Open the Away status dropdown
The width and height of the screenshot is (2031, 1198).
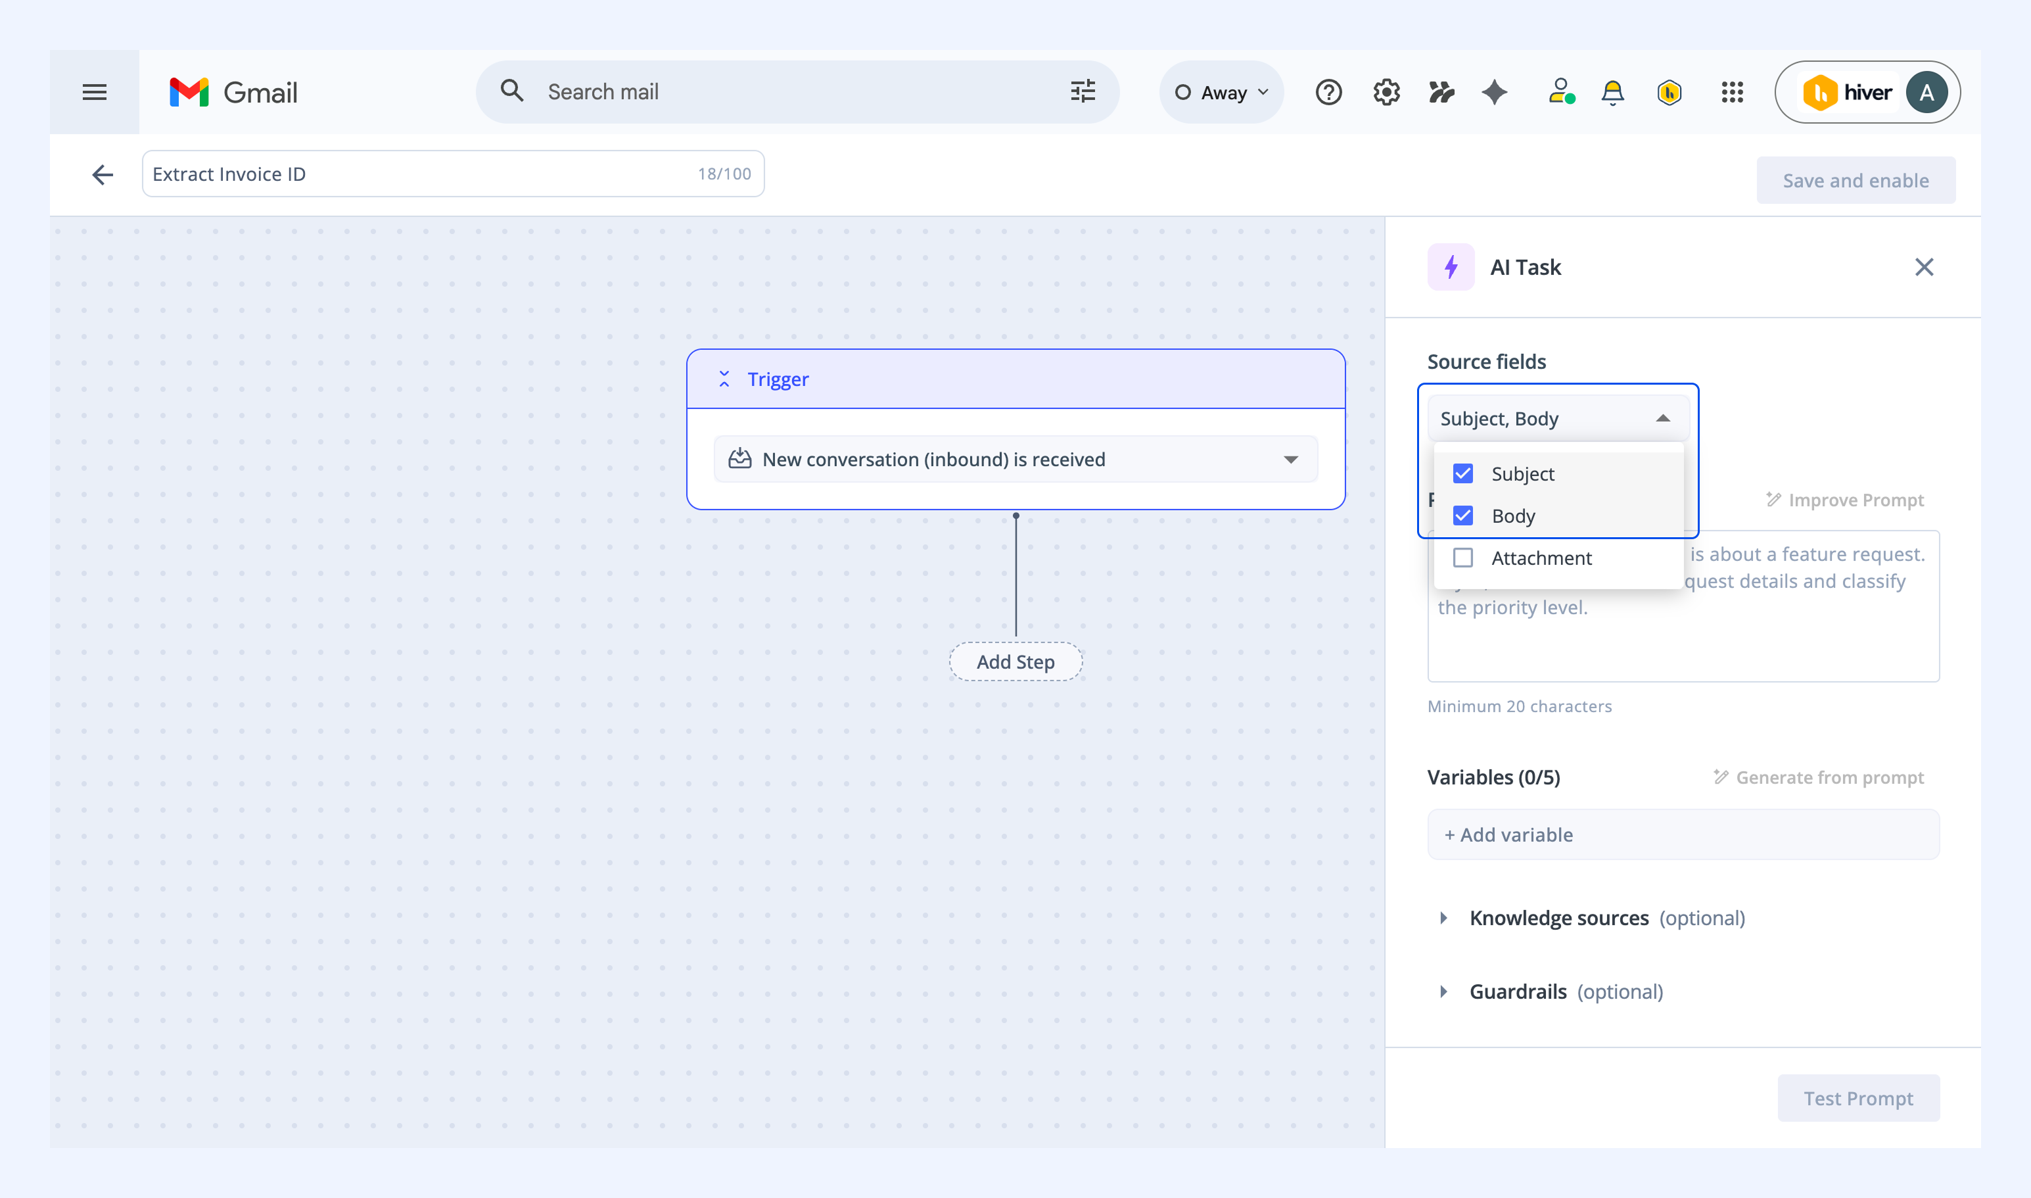[x=1222, y=92]
